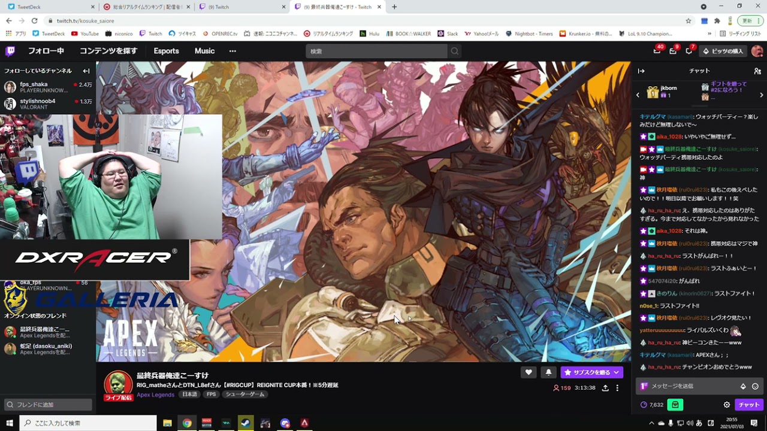Open stylishnoob4 channel in the sidebar
The image size is (767, 431).
pos(48,104)
